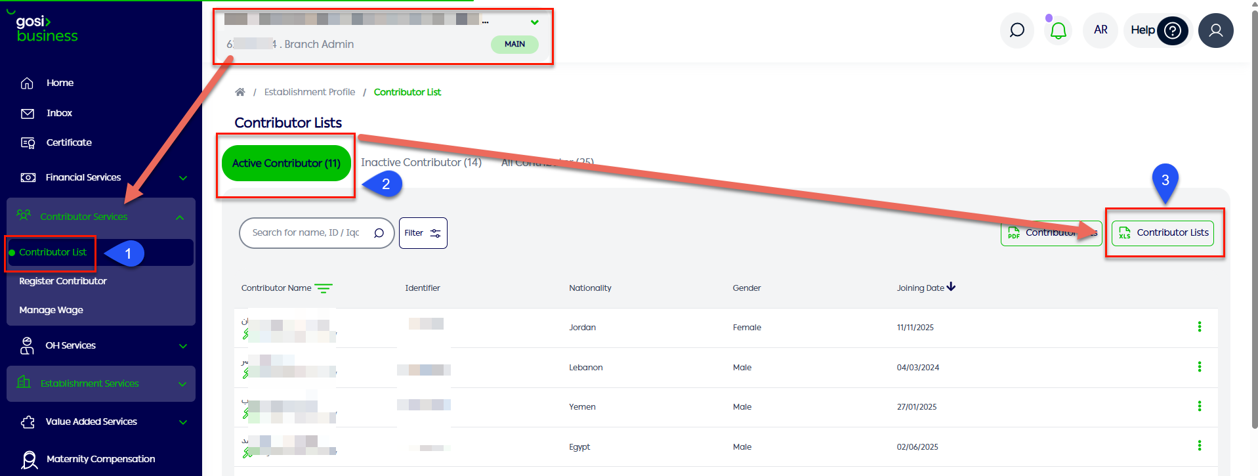
Task: Download Contributor Lists XLS file
Action: click(1162, 233)
